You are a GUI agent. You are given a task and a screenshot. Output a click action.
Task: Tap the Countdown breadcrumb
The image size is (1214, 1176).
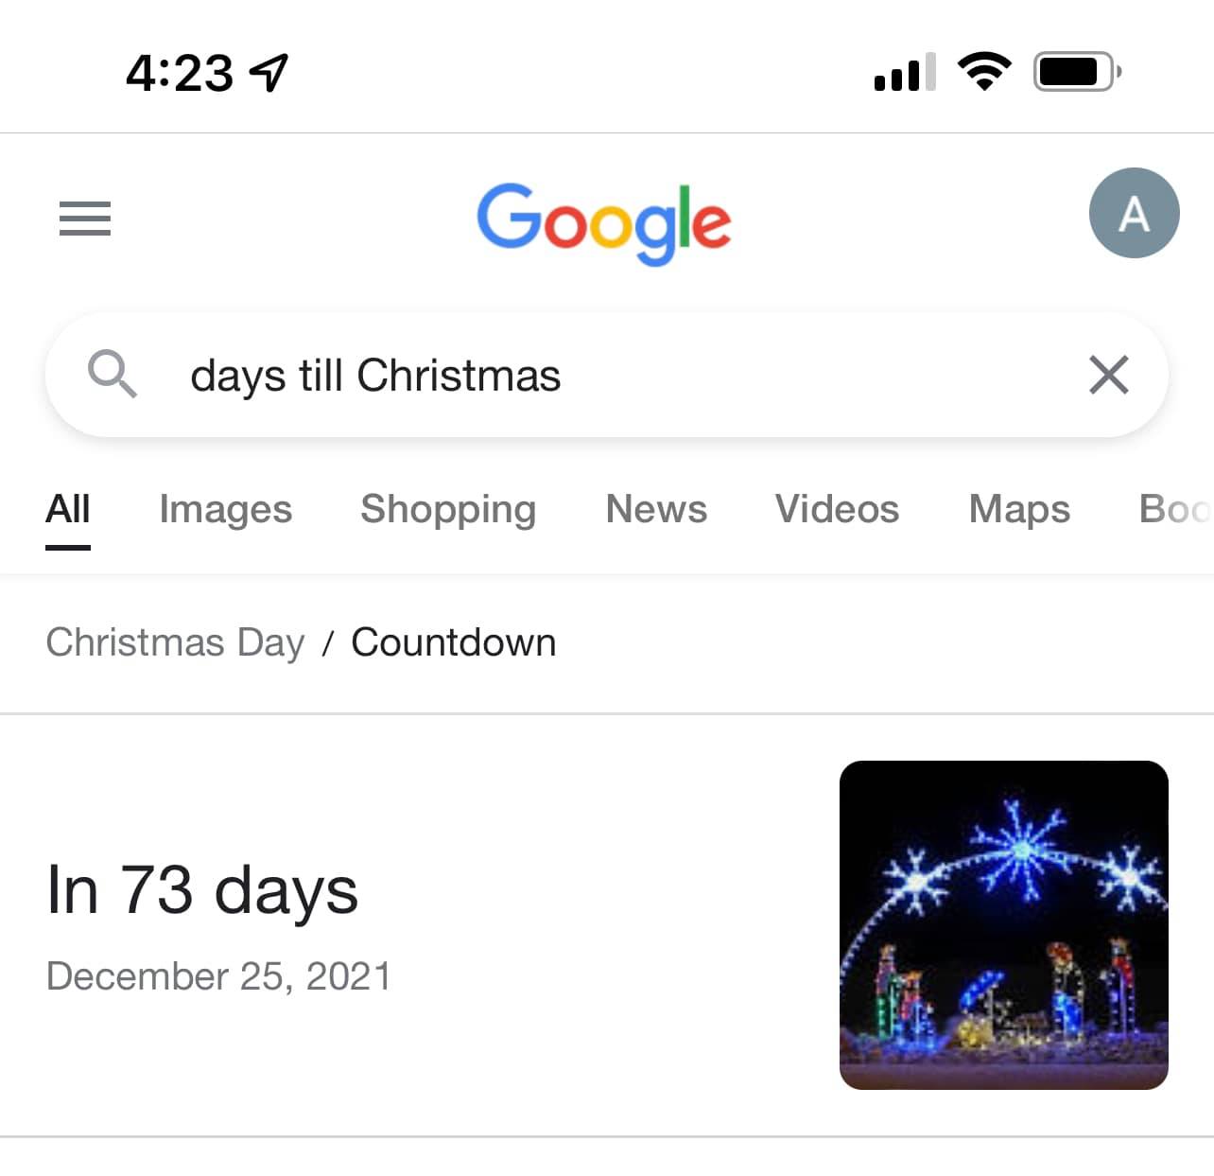coord(454,642)
